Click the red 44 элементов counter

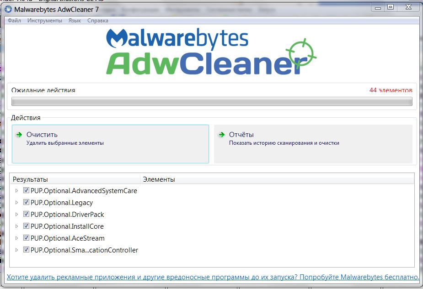pyautogui.click(x=391, y=90)
